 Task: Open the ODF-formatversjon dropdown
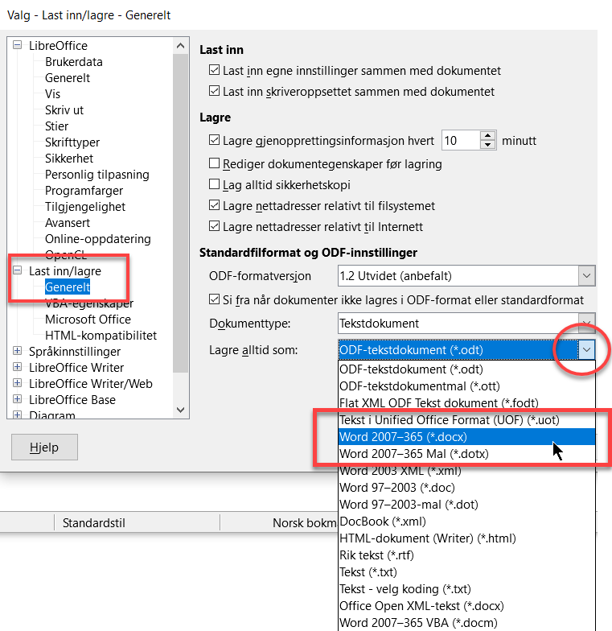[x=586, y=276]
